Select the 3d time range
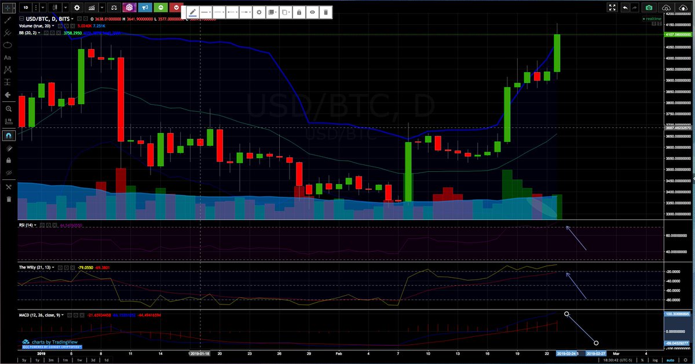The height and width of the screenshot is (364, 695). pyautogui.click(x=93, y=360)
